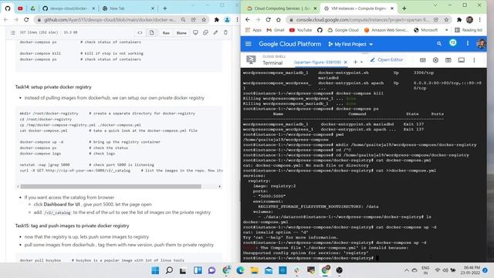The height and width of the screenshot is (278, 494).
Task: Open the Apps bookmark shortcut
Action: (253, 30)
